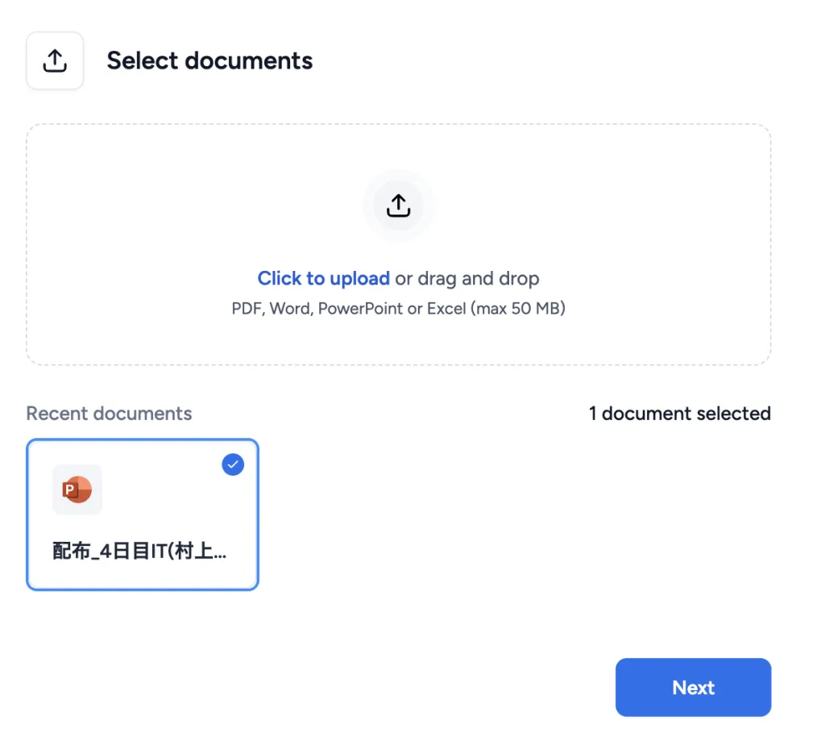Click the word 'PowerPoint' in the format list
This screenshot has height=741, width=825.
(359, 309)
